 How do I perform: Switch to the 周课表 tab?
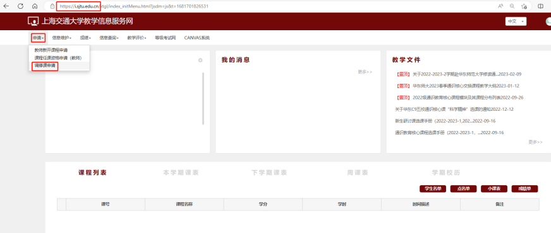pos(358,173)
